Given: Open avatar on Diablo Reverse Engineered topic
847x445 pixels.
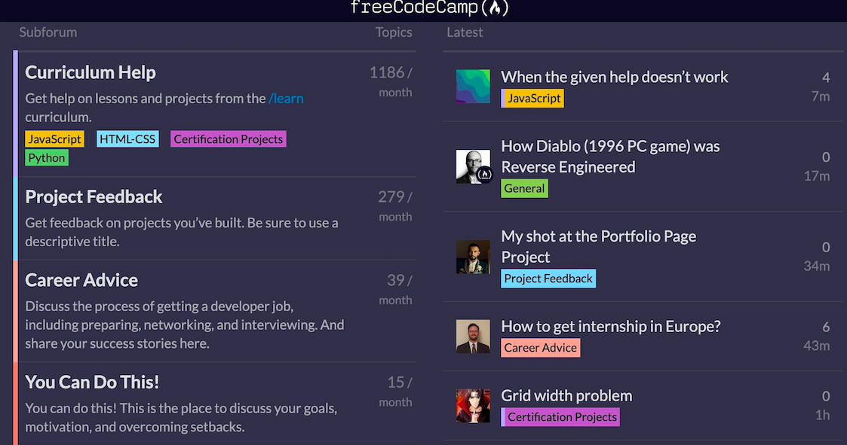Looking at the screenshot, I should click(x=473, y=166).
